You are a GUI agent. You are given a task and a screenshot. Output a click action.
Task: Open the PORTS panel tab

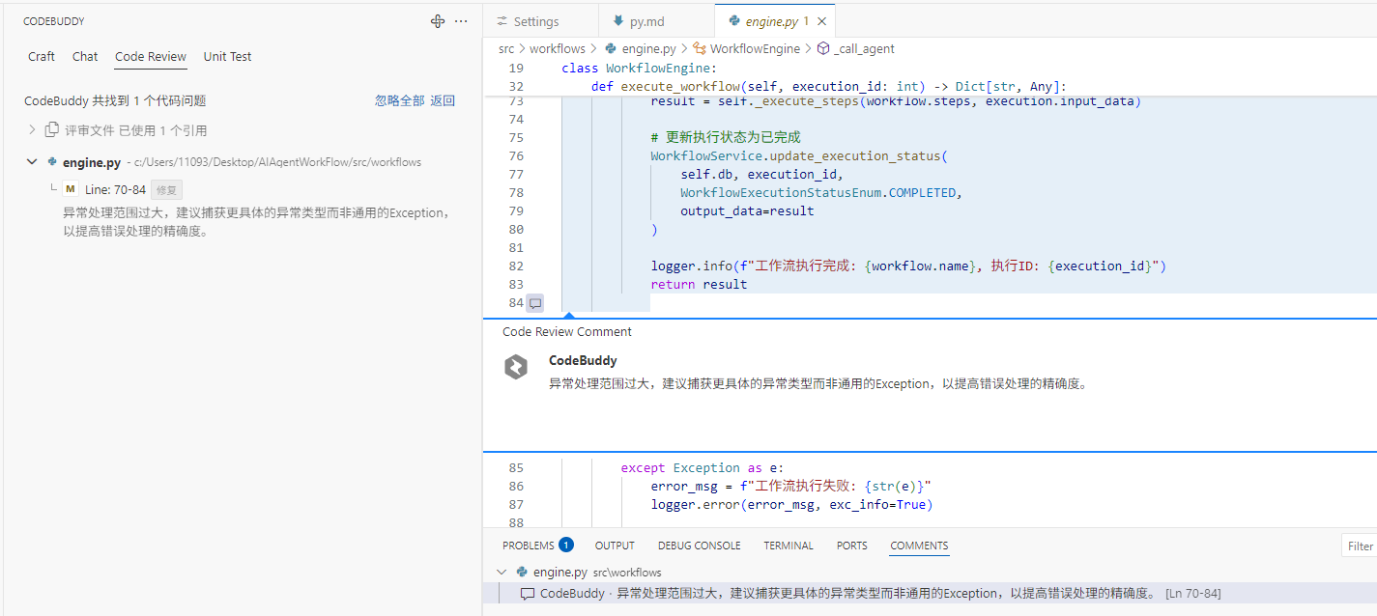[851, 546]
